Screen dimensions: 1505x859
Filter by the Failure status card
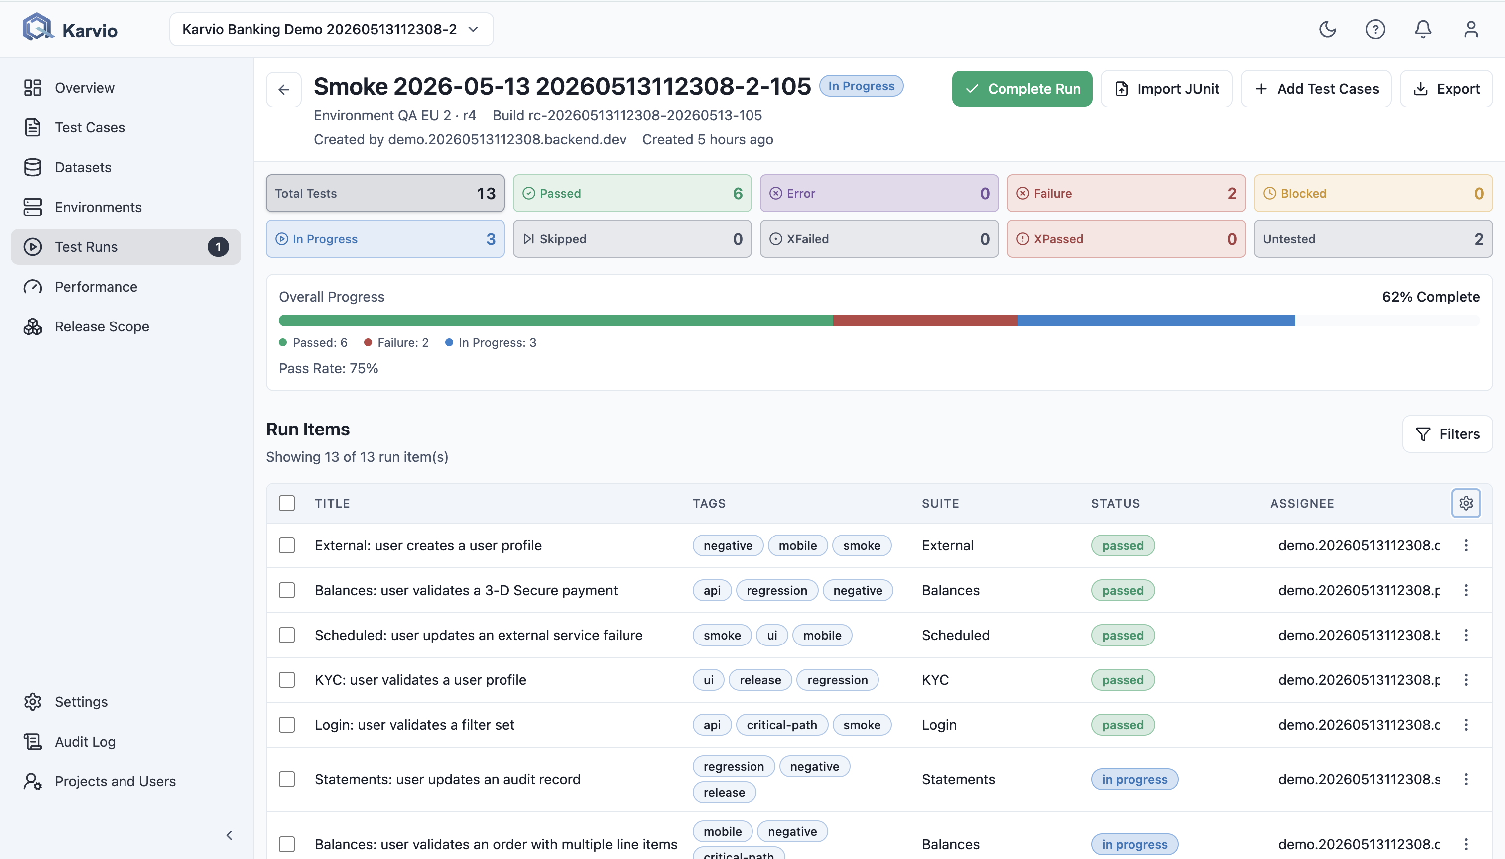click(1126, 193)
